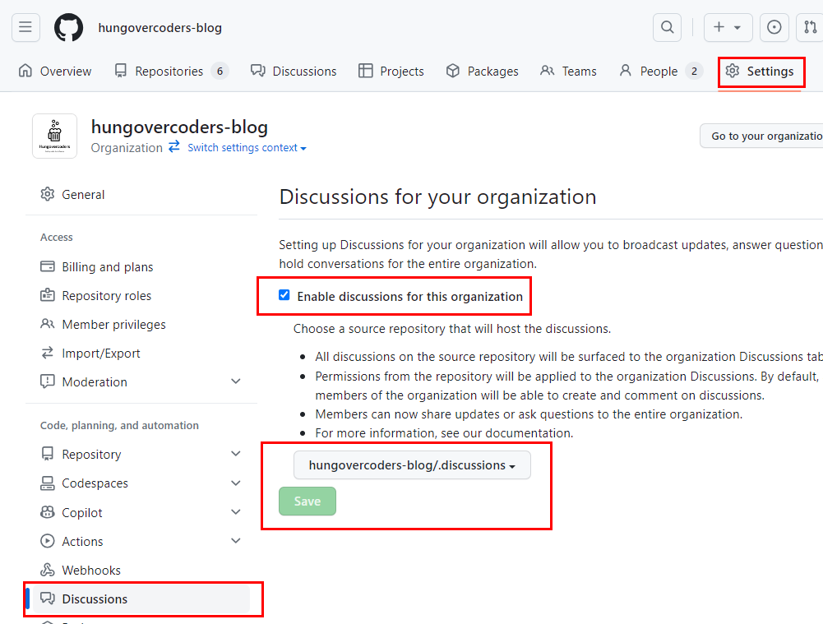Open the pull requests icon
The image size is (823, 624).
[811, 27]
